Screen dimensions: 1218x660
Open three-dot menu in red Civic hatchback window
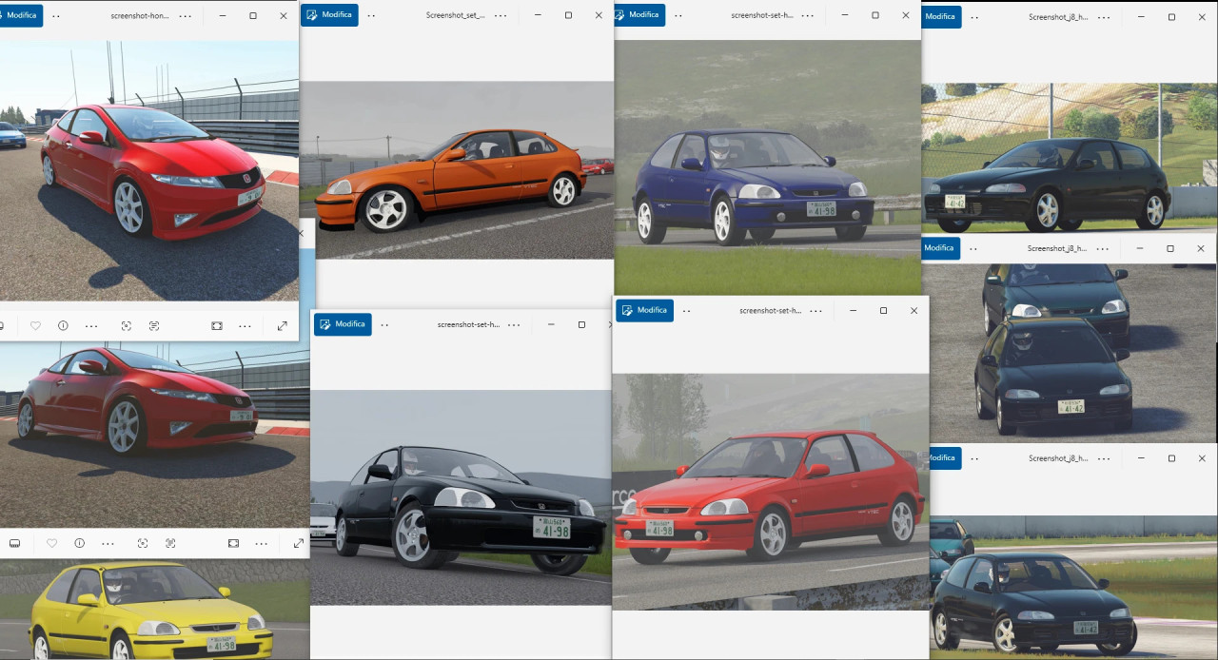pos(816,311)
